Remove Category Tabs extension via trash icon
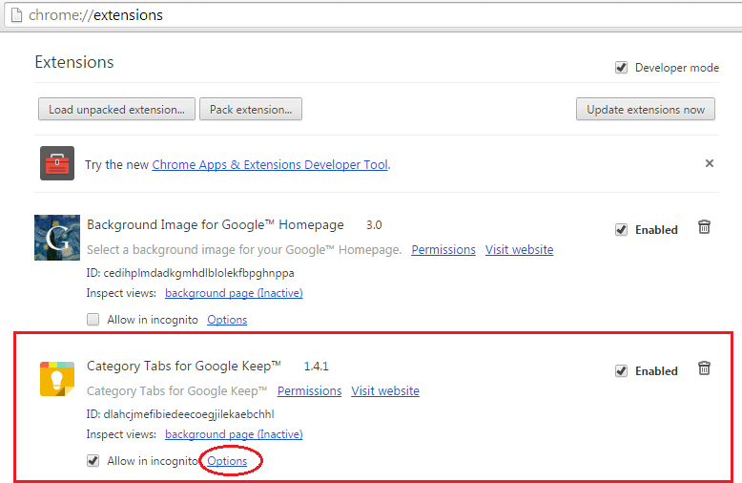Image resolution: width=742 pixels, height=483 pixels. (704, 367)
